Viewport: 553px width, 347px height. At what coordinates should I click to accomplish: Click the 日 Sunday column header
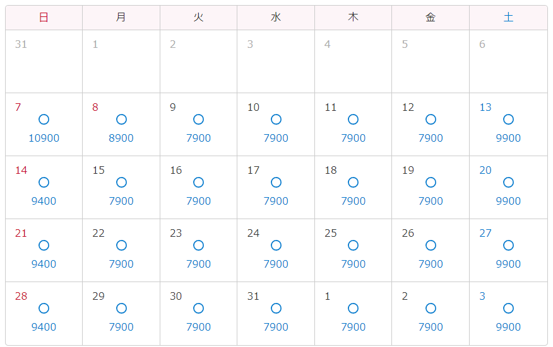pos(44,18)
